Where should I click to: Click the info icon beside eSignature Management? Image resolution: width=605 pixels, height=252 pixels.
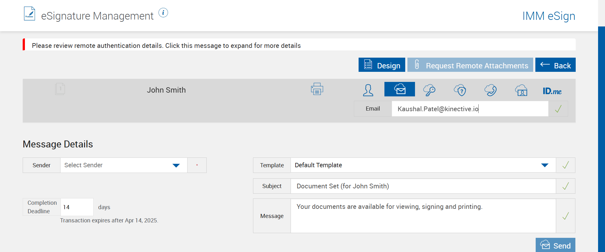[x=163, y=13]
